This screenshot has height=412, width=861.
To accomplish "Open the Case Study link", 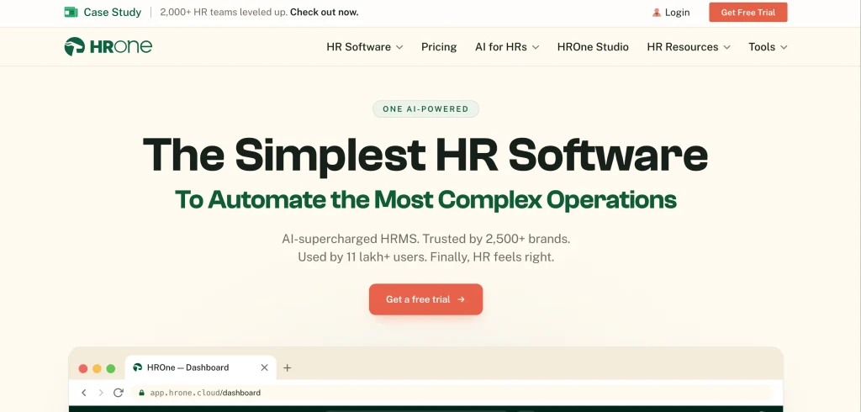I will pyautogui.click(x=112, y=12).
